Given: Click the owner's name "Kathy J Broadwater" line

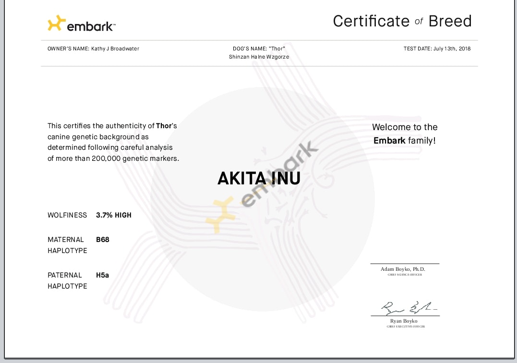Looking at the screenshot, I should pyautogui.click(x=93, y=48).
